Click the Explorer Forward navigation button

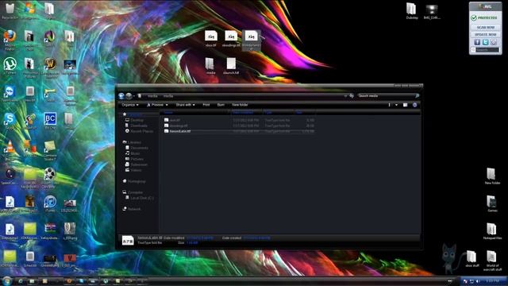[129, 95]
